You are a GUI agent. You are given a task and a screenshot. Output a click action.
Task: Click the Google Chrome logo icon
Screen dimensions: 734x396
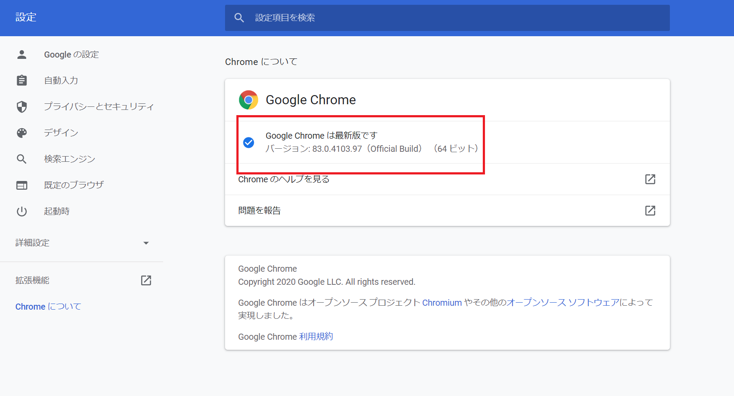point(249,100)
